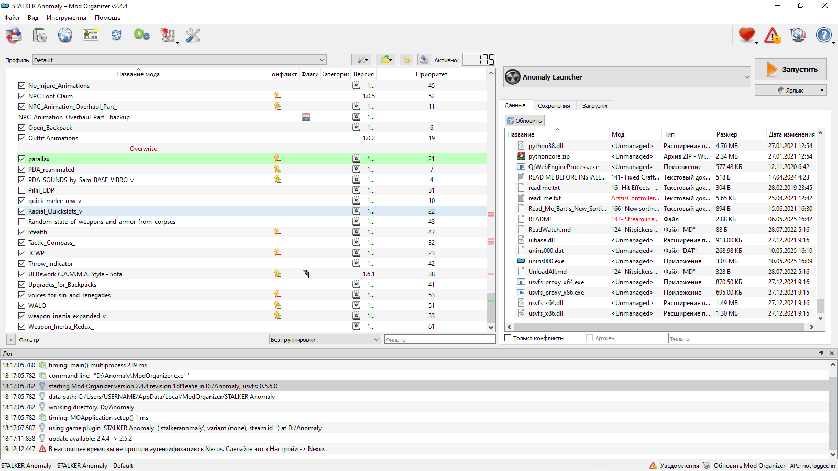This screenshot has width=838, height=471.
Task: Click the red heart Endorse icon
Action: coord(746,36)
